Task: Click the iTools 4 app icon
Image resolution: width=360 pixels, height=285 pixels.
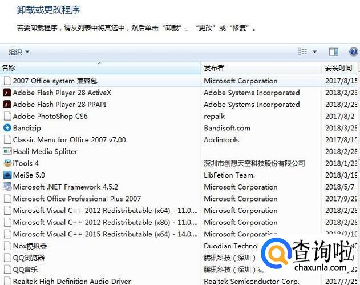Action: tap(7, 163)
